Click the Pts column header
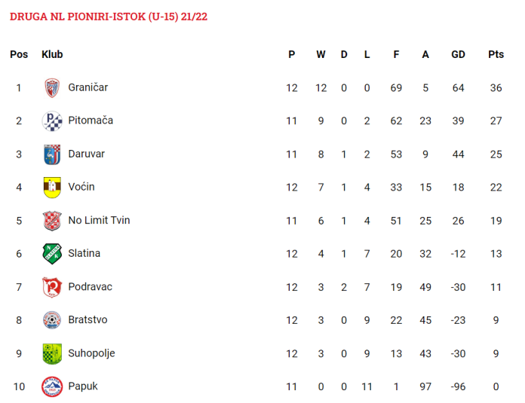525x403 pixels. click(x=496, y=54)
